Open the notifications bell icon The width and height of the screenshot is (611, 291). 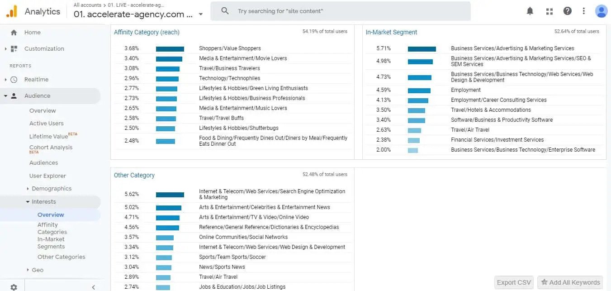coord(530,11)
